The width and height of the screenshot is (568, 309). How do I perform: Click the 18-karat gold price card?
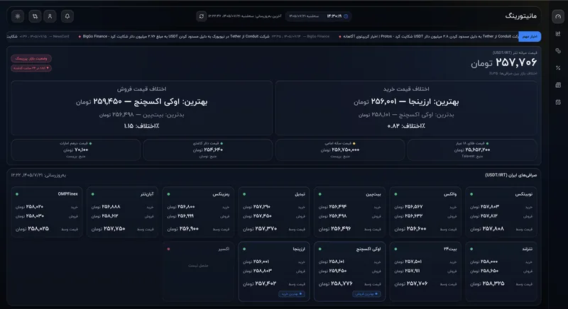pyautogui.click(x=472, y=150)
